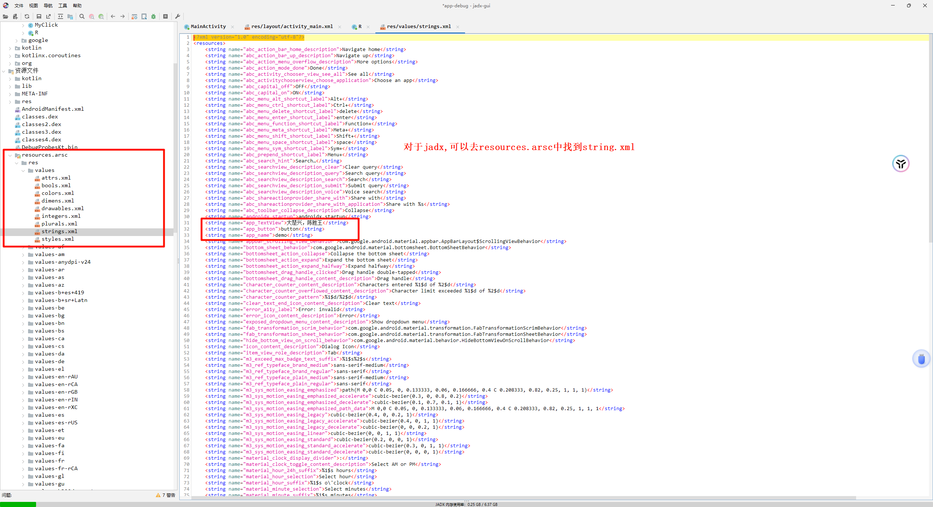Click the 7 警告 warnings indicator

165,495
